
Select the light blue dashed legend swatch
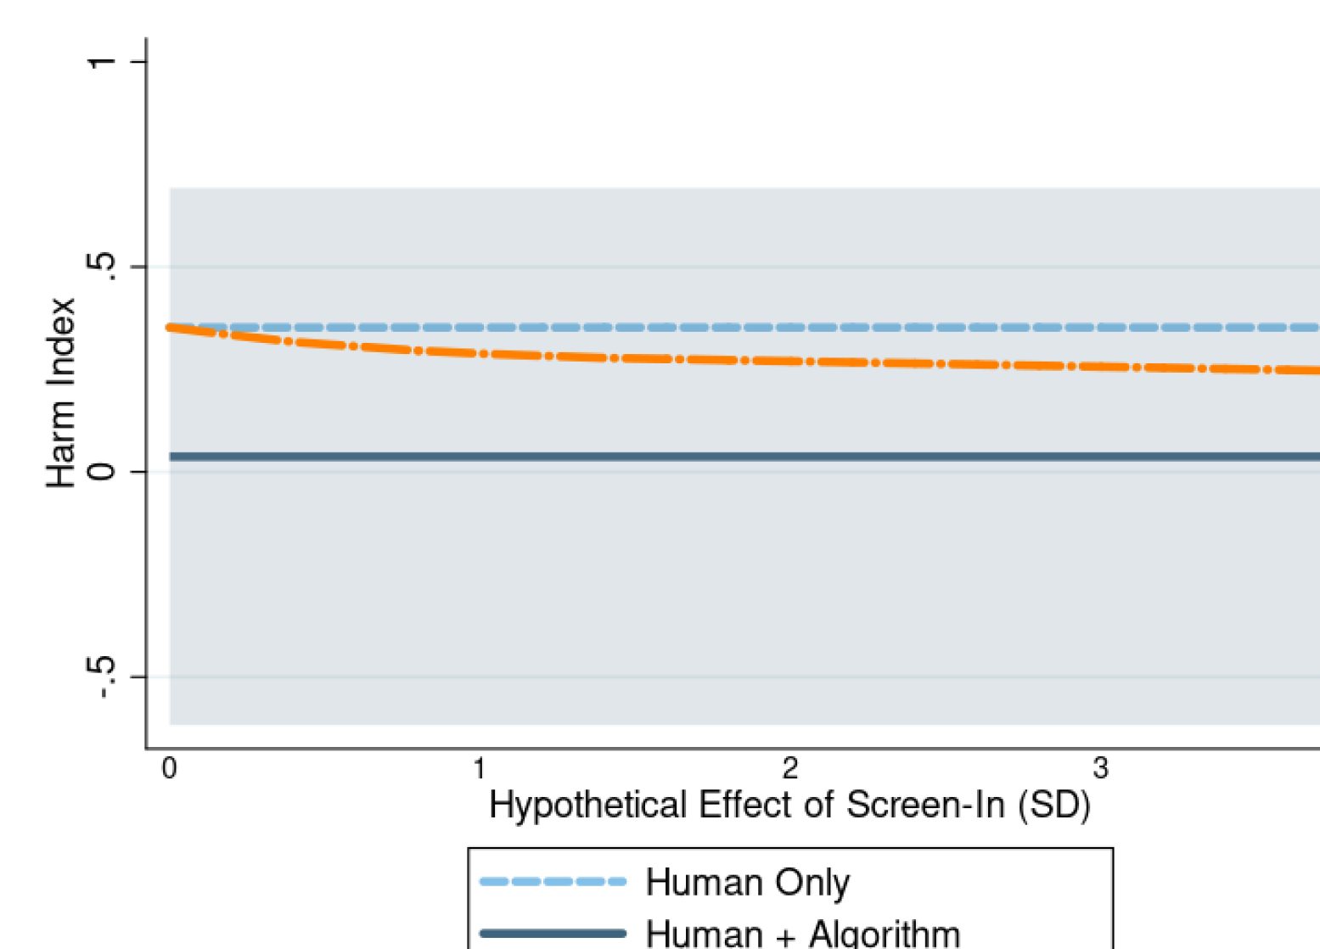tap(553, 882)
